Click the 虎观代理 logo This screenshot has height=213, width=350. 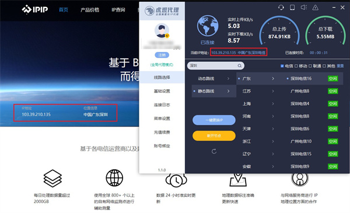[162, 11]
